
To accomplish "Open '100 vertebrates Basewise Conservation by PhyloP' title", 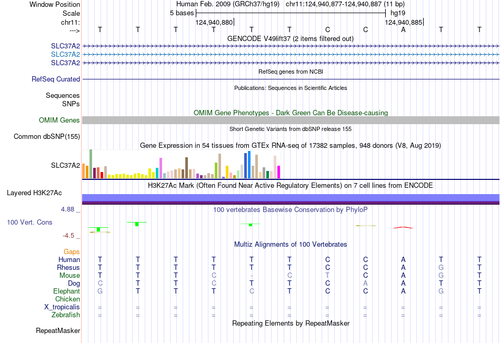I will 291,210.
